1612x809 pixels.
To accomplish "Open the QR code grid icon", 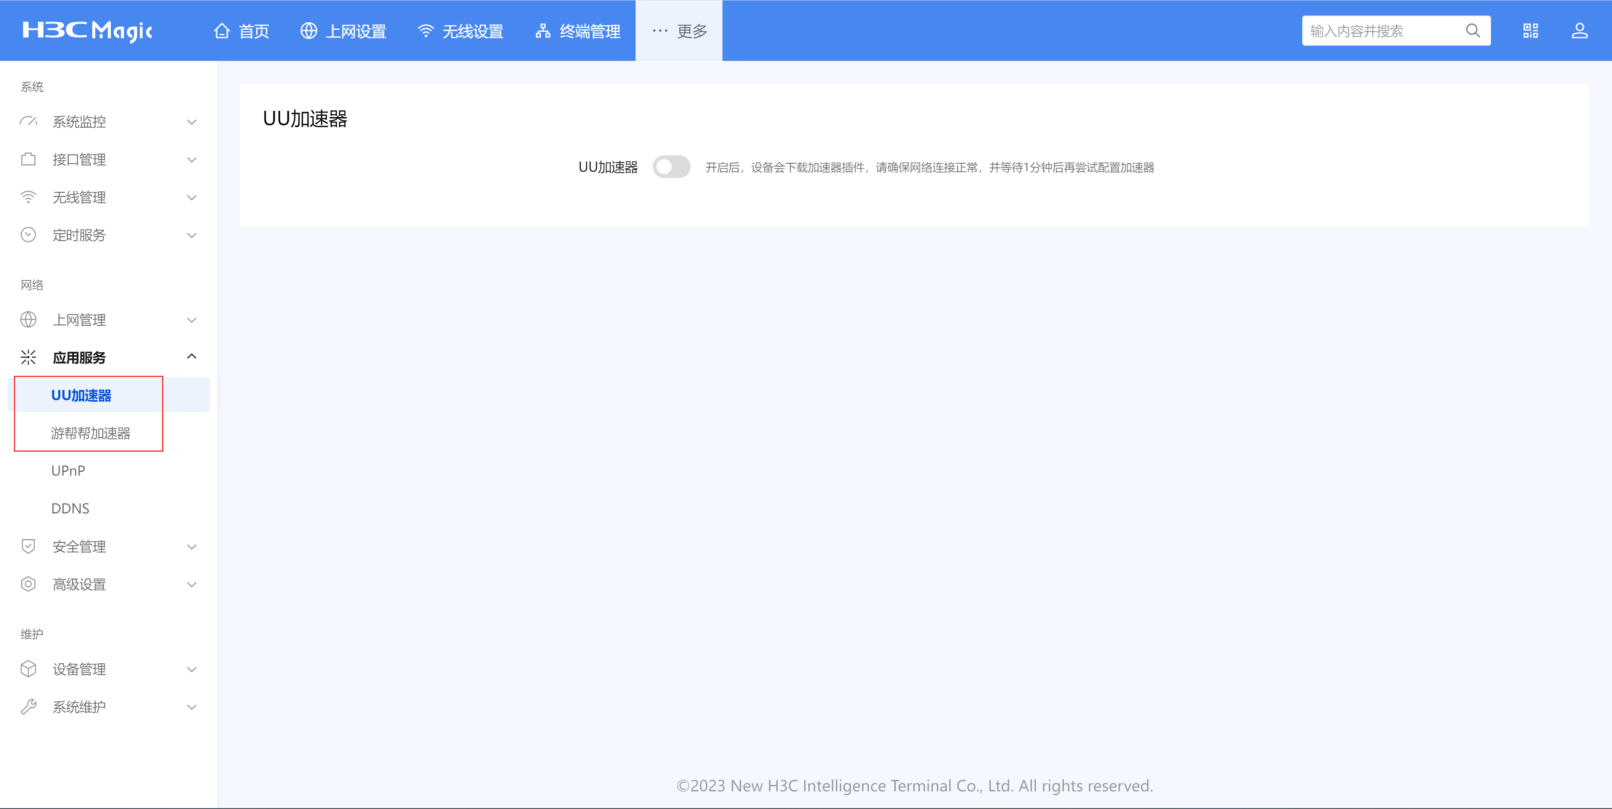I will click(x=1531, y=31).
